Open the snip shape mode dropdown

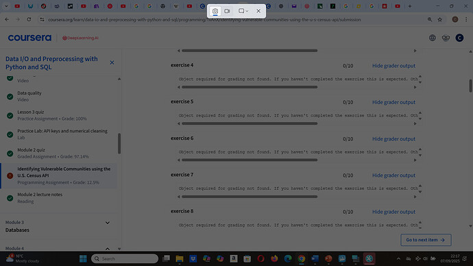[243, 11]
